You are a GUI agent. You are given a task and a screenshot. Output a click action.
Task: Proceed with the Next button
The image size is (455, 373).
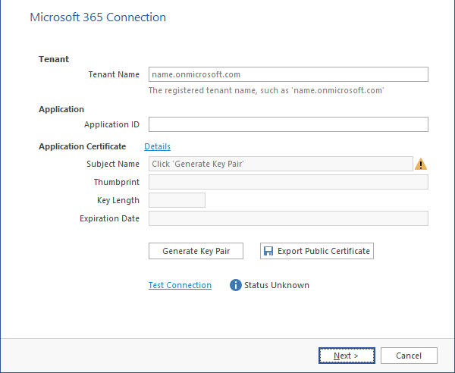345,356
